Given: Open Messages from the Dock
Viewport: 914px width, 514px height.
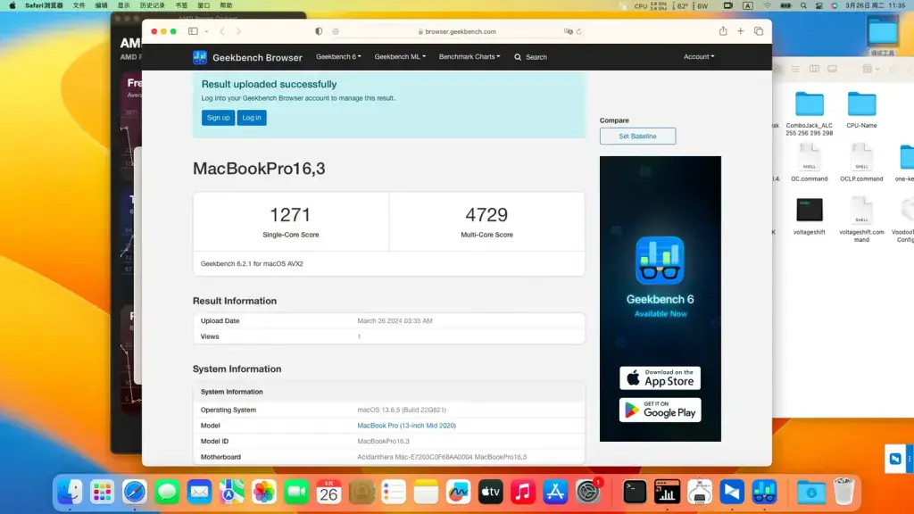Looking at the screenshot, I should pos(167,492).
